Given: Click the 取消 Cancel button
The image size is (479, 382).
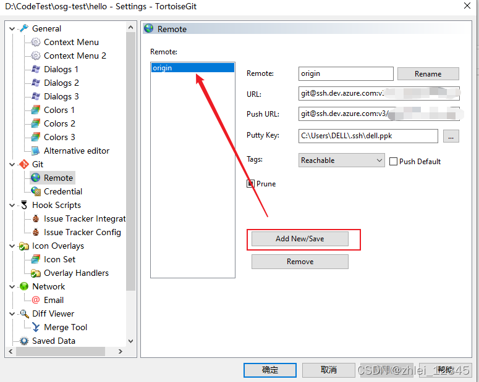Looking at the screenshot, I should (328, 370).
